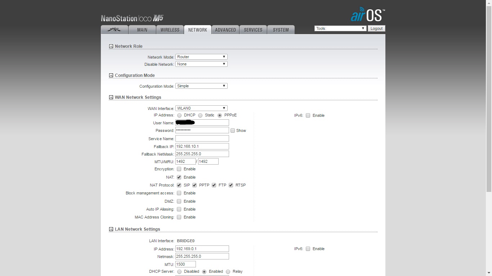Screen dimensions: 492x276
Task: Set DHCP Server to Disabled
Action: coord(179,272)
